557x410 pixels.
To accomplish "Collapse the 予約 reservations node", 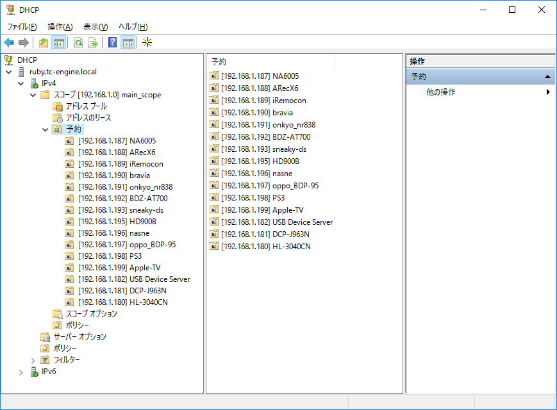I will [45, 129].
